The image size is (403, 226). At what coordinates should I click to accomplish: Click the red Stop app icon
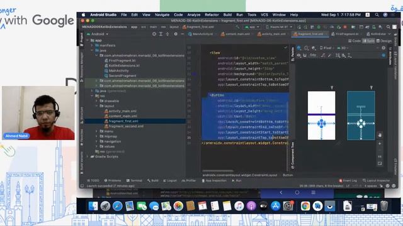click(345, 26)
